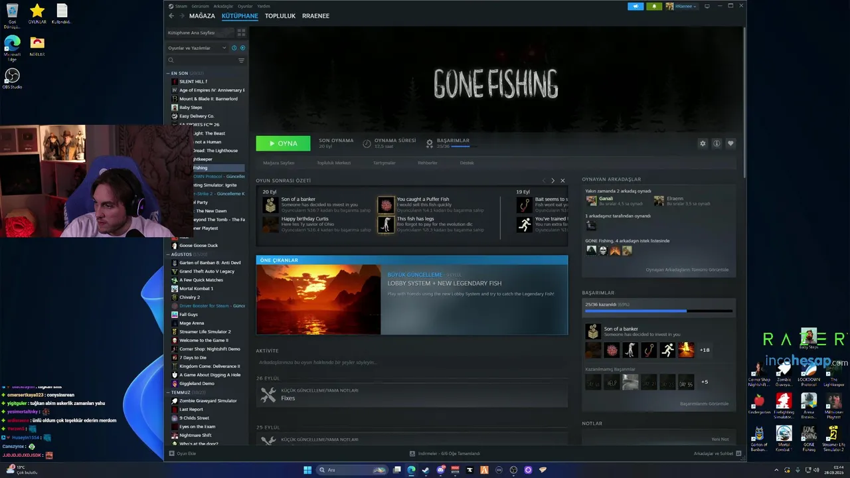Open Destek game tab
The width and height of the screenshot is (850, 478).
(467, 163)
